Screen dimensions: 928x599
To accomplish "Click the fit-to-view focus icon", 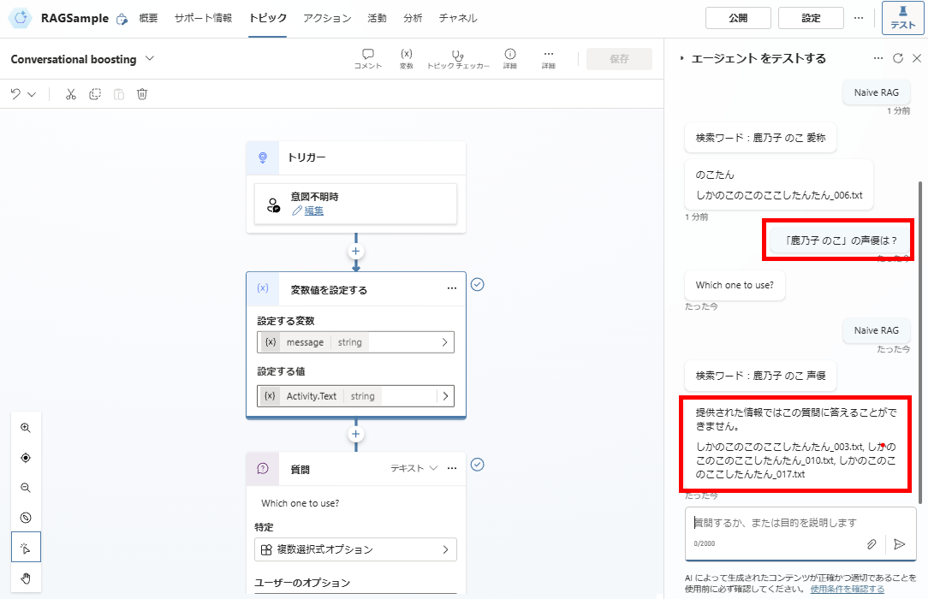I will (26, 457).
